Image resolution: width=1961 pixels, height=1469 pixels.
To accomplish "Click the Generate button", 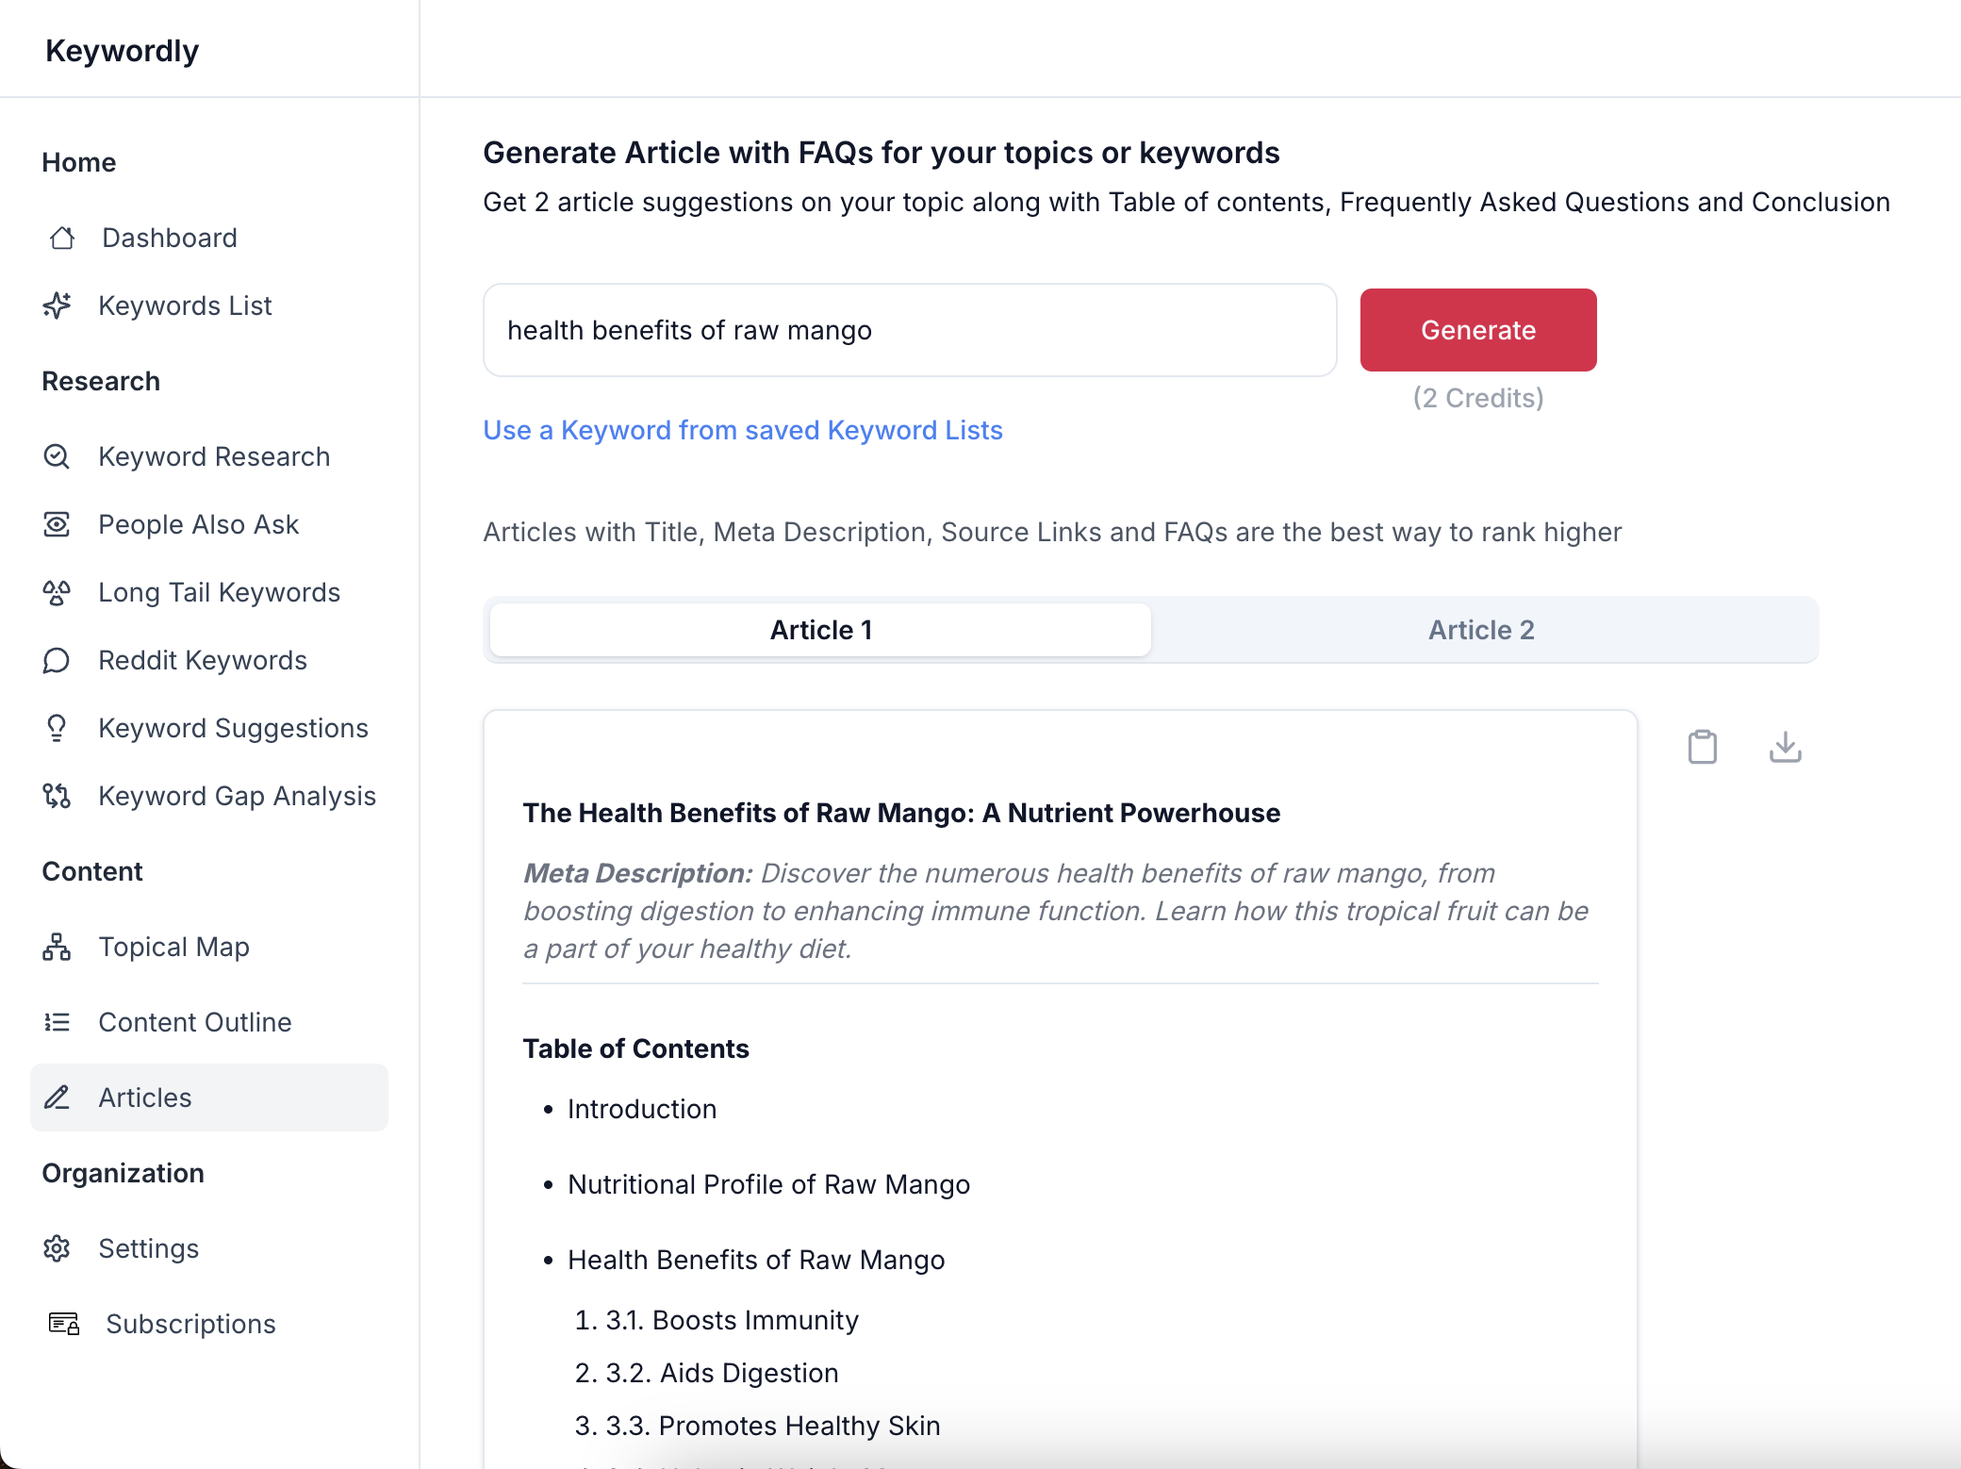I will (1478, 329).
